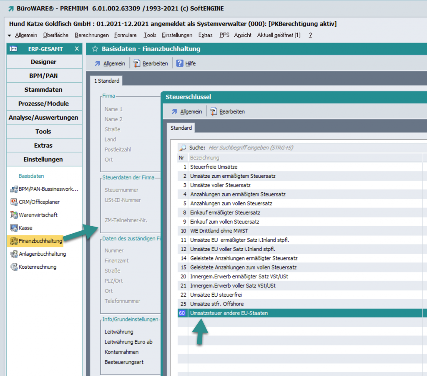Click the Kostenrechnung sidebar icon
427x376 pixels.
(14, 267)
